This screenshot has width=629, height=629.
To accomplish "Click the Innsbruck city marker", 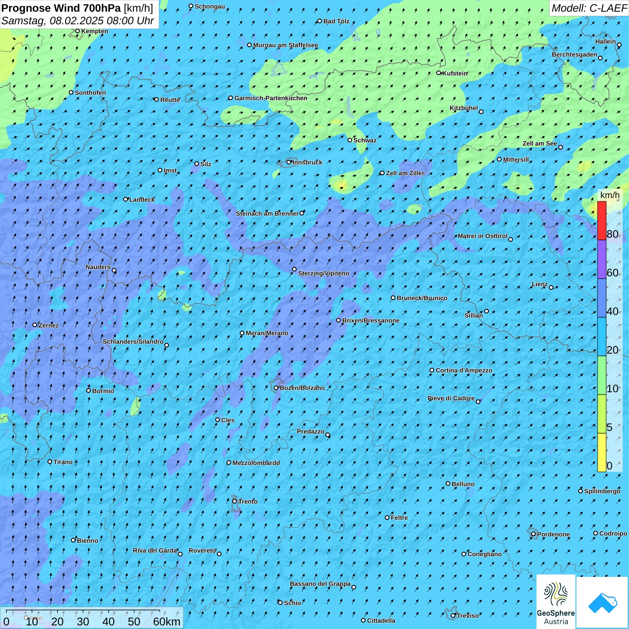I will 289,162.
